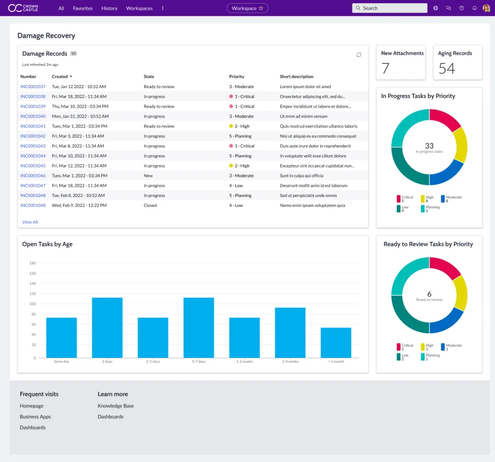Viewport: 495px width, 462px height.
Task: Open the Knowledge Base link
Action: (x=115, y=406)
